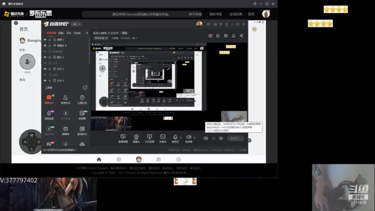Click the refresh icon in emulator title bar
375x211 pixels.
point(255,4)
